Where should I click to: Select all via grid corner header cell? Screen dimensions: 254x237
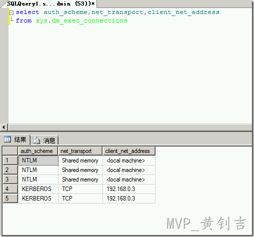pos(10,151)
